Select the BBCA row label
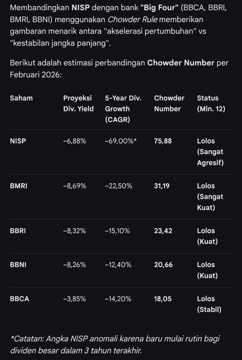Viewport: 242px width, 360px height. point(19,299)
